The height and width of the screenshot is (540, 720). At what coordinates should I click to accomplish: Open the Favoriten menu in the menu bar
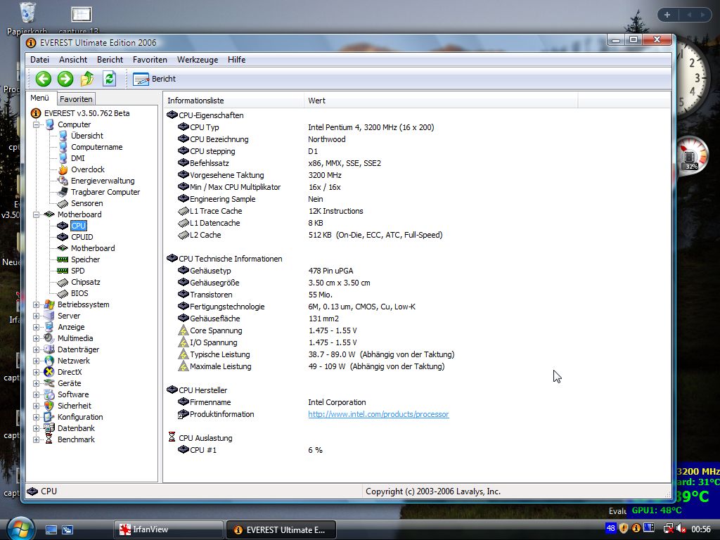tap(150, 60)
